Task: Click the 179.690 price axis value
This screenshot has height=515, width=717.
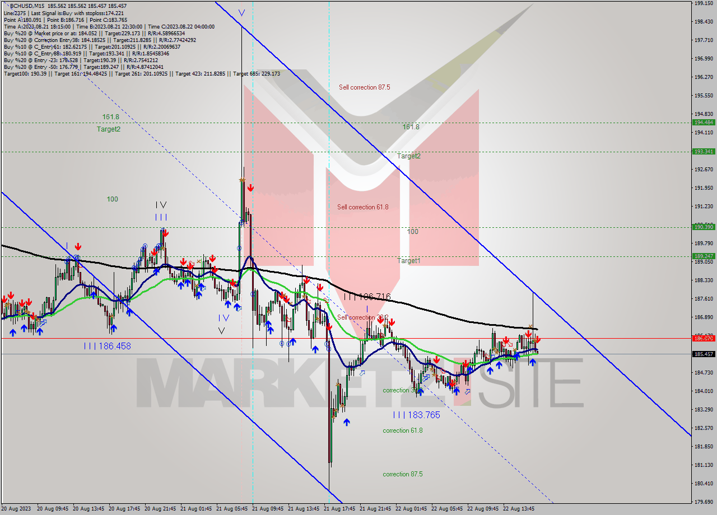Action: pos(703,502)
